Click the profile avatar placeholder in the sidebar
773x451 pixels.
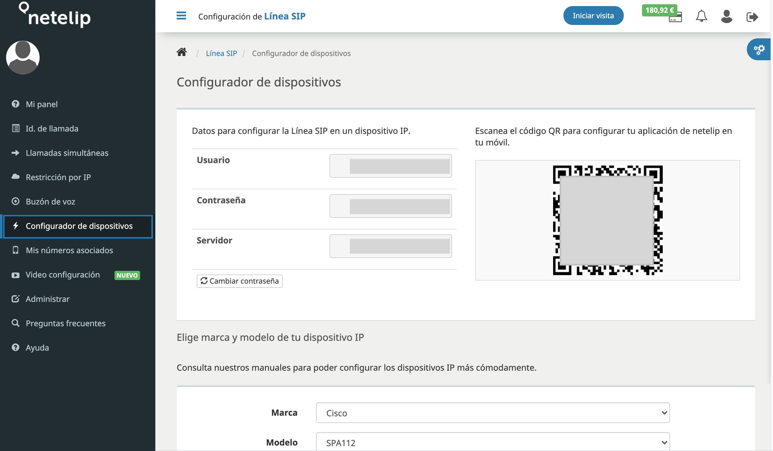[x=23, y=57]
